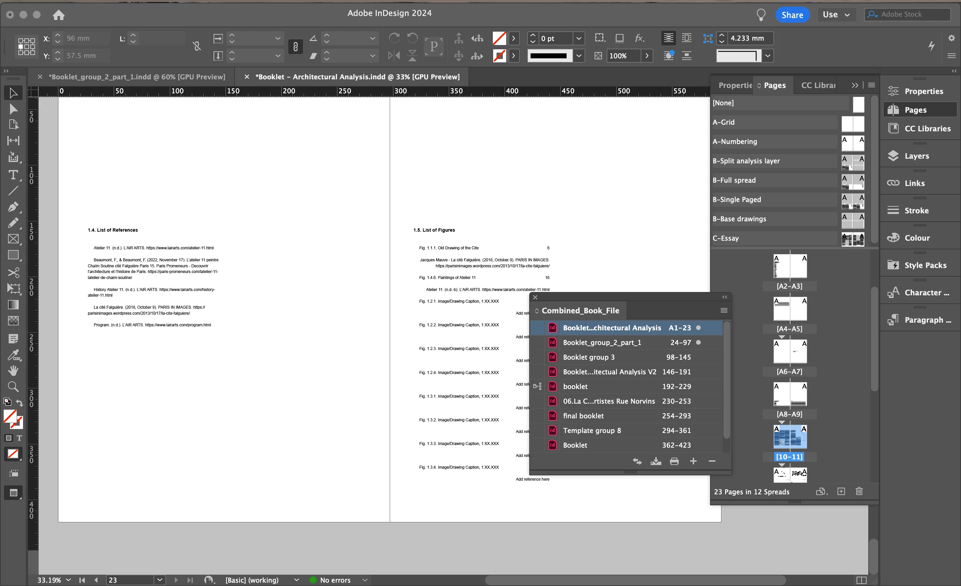Screen dimensions: 961x586
Task: Select the Scissors tool
Action: [x=13, y=272]
